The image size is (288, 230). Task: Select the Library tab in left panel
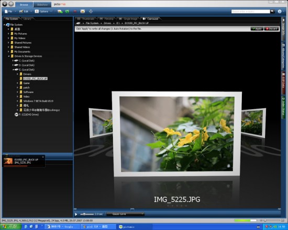[27, 19]
